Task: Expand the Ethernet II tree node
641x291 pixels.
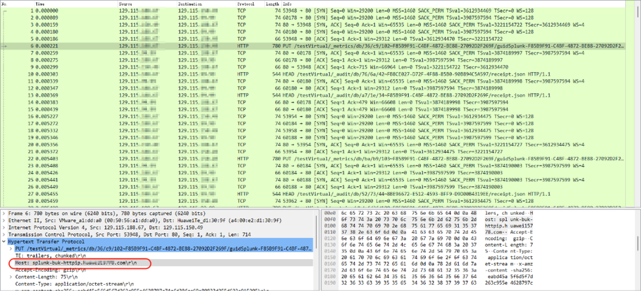Action: [x=5, y=219]
